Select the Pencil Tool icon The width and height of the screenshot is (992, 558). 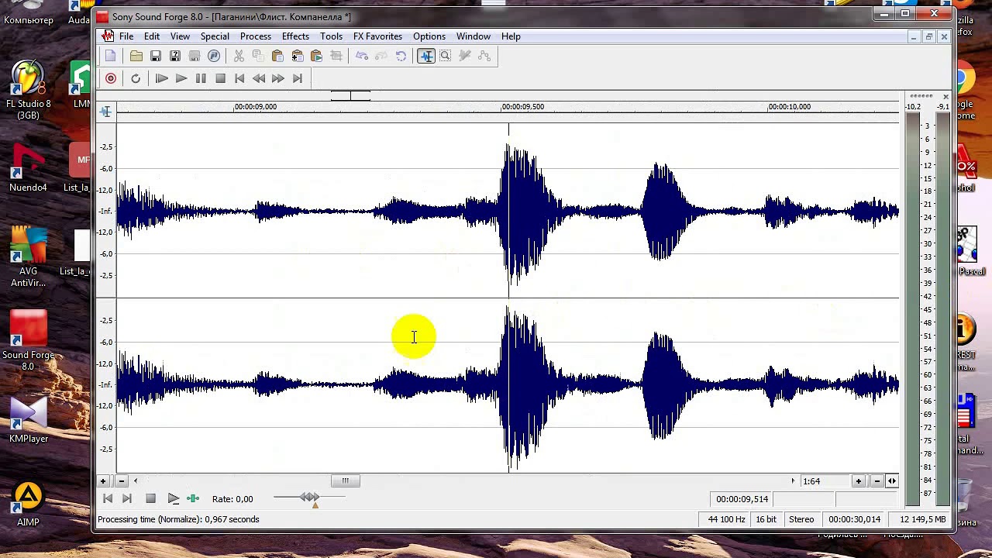pos(465,56)
